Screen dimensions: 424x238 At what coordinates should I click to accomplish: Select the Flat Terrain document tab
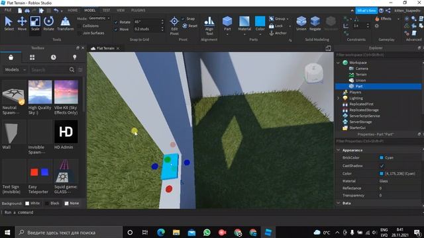click(x=105, y=48)
